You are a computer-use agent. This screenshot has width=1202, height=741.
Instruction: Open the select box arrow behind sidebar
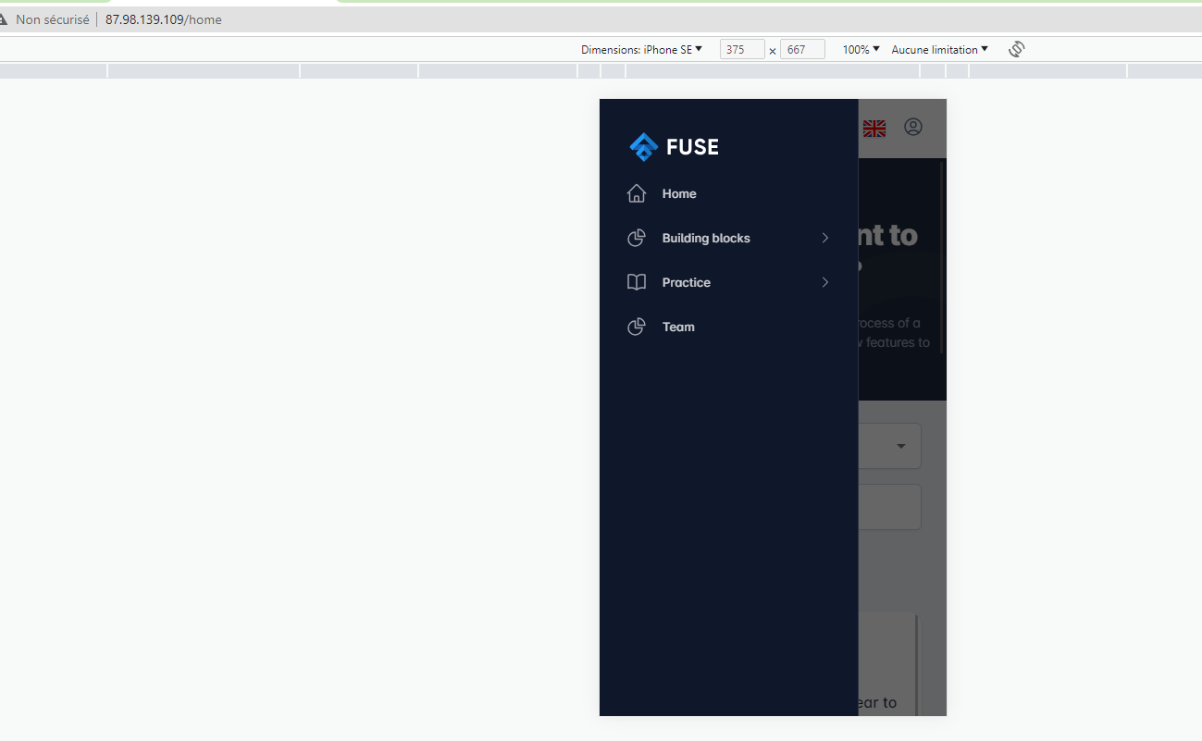901,447
